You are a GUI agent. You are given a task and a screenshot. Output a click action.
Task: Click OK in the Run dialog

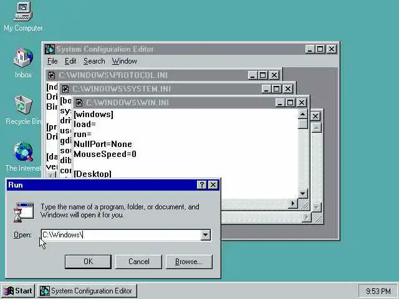pyautogui.click(x=88, y=262)
